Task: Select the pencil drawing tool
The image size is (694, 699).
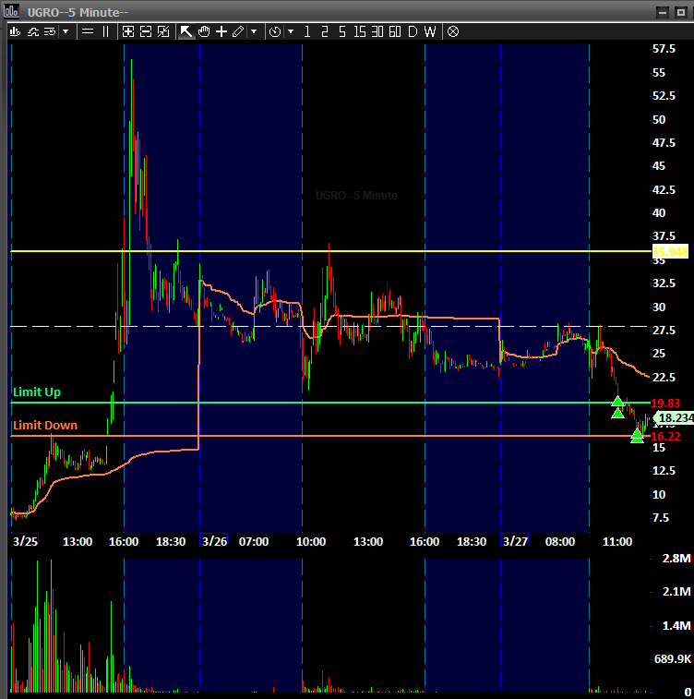Action: 238,31
